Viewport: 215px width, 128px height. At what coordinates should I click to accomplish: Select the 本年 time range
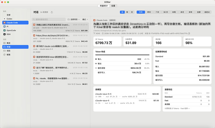(190, 12)
